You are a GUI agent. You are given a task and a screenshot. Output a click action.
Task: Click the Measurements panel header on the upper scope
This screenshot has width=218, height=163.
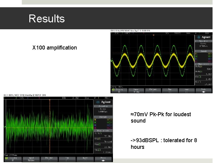[x=203, y=64]
